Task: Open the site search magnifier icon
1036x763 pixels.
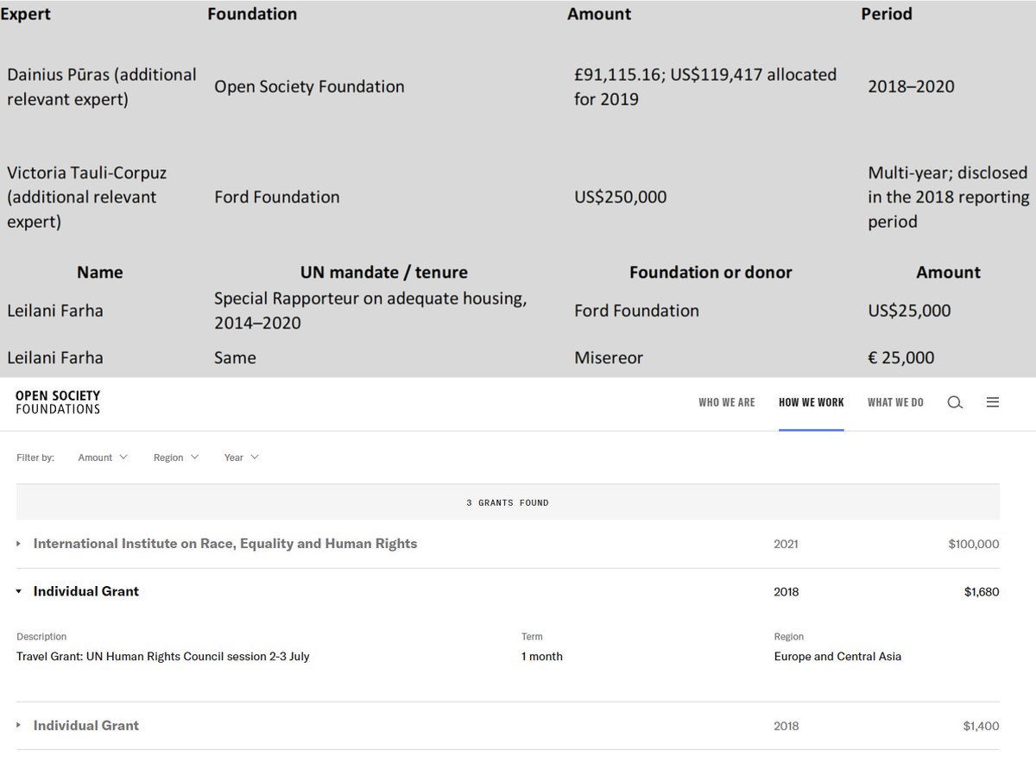Action: pyautogui.click(x=955, y=402)
